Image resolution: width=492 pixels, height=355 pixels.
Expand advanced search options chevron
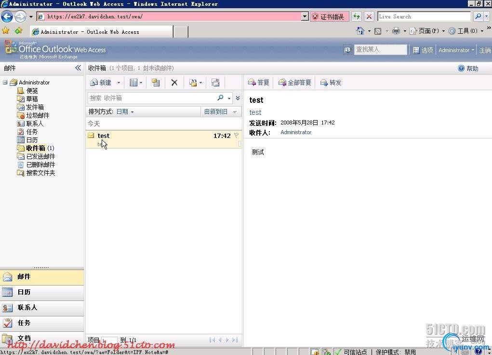click(x=238, y=98)
